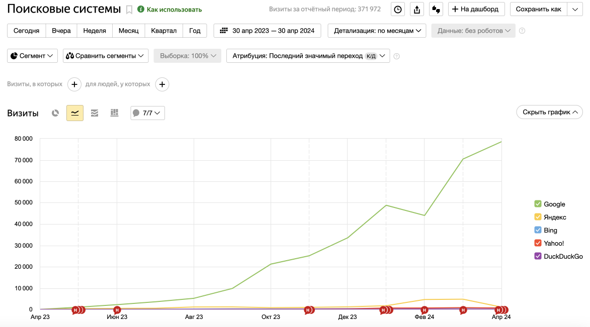590x327 pixels.
Task: Toggle the Яндекс series checkbox
Action: click(x=538, y=217)
